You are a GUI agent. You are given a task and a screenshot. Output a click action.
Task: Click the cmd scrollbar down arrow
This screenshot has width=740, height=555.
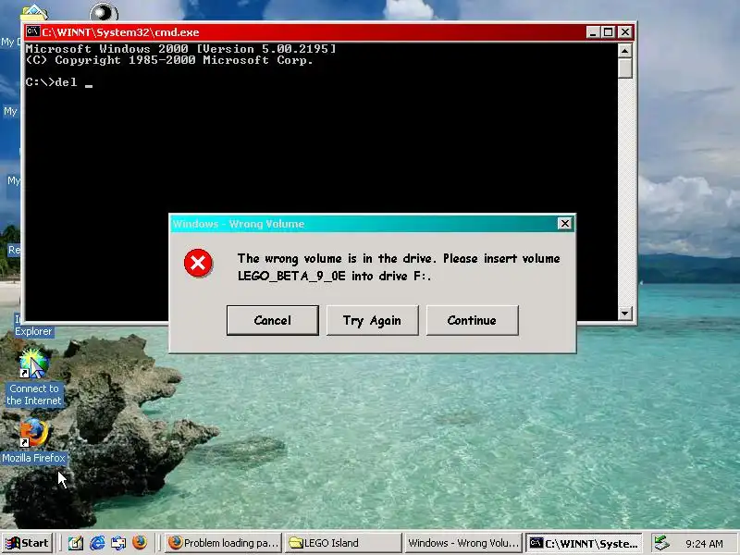pos(625,313)
